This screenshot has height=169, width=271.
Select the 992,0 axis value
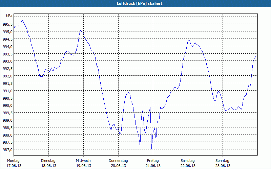[x=7, y=76]
